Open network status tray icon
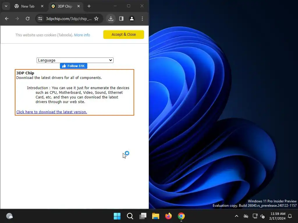Viewport: 298px width, 223px height. tap(255, 216)
